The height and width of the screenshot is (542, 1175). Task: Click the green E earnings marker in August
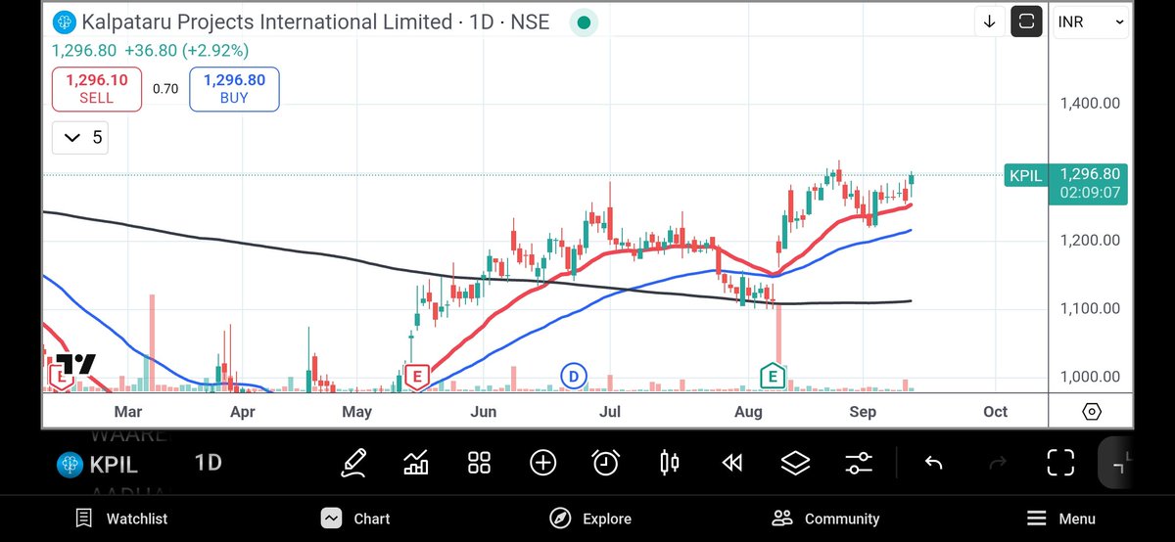774,375
